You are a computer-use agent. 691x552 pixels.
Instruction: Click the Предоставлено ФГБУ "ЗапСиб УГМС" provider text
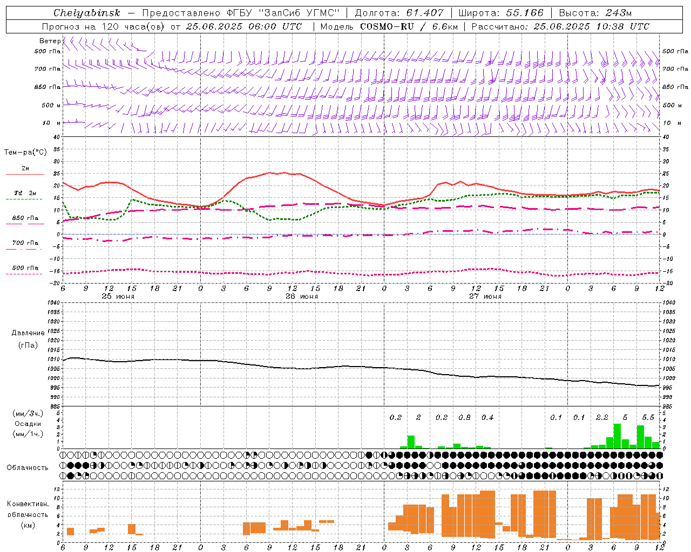click(x=240, y=13)
